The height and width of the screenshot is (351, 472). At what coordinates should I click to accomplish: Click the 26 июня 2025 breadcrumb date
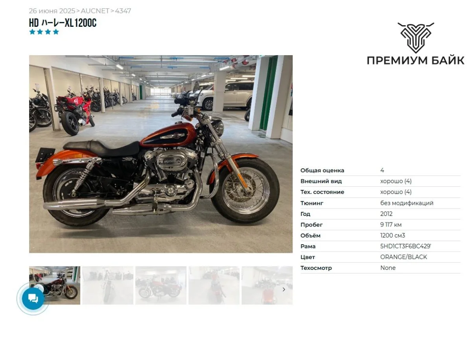coord(52,11)
